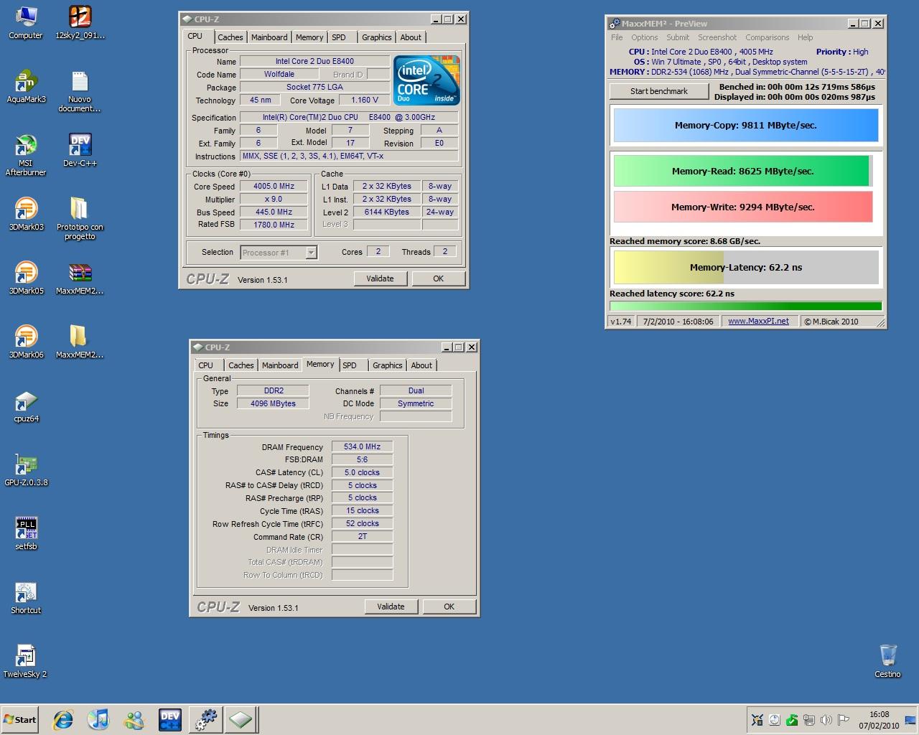Screen dimensions: 919x735
Task: Open the Nuovo document text file
Action: pyautogui.click(x=80, y=91)
